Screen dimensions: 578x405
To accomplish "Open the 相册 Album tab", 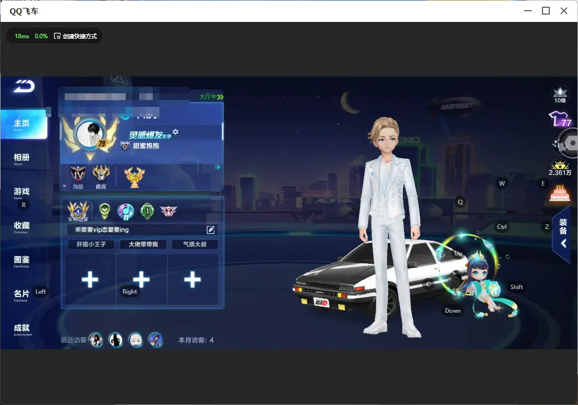I will [21, 159].
